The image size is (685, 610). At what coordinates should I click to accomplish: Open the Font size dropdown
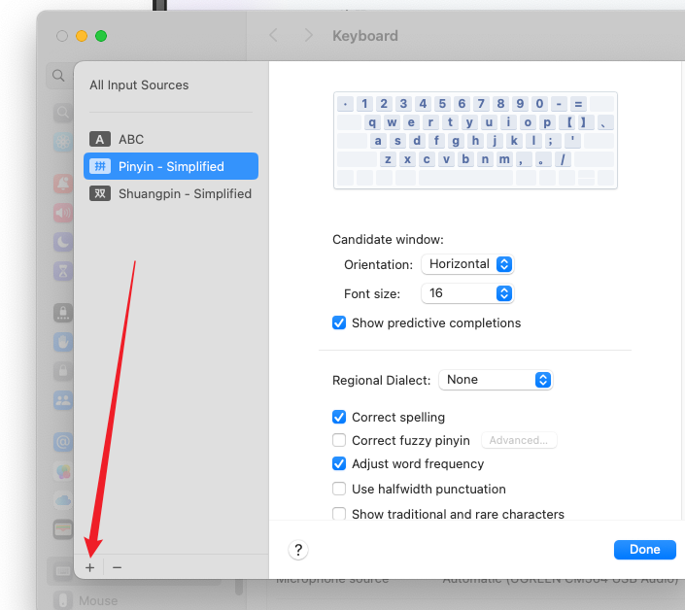466,292
